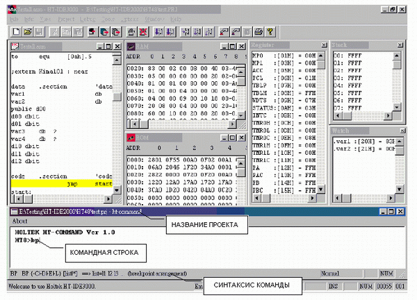Click the RAM window horizontal scroll-right arrow
417x300 pixels.
pyautogui.click(x=232, y=124)
